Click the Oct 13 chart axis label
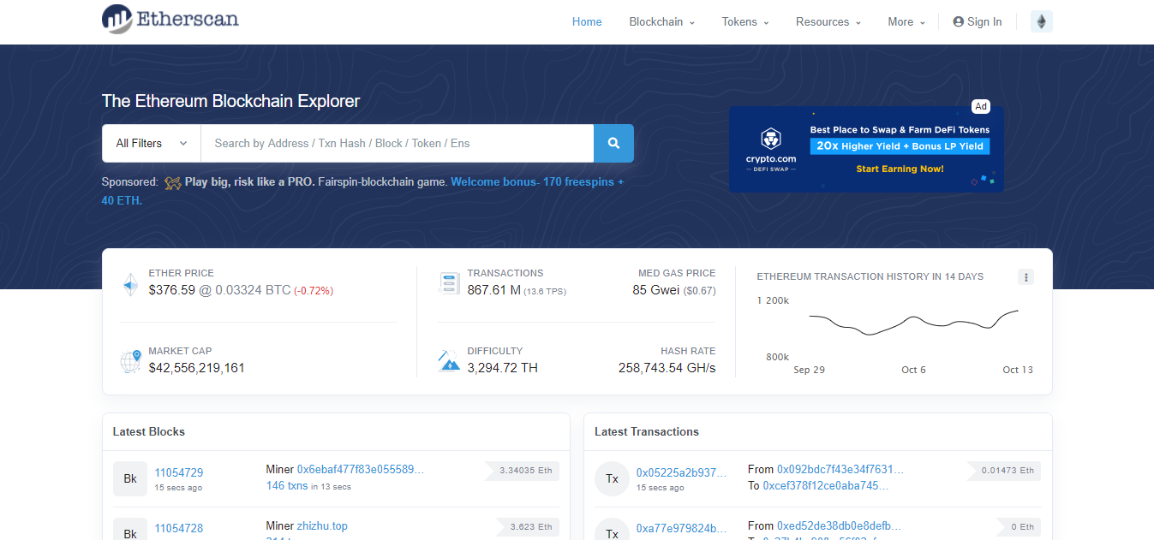The image size is (1154, 540). pyautogui.click(x=1018, y=370)
